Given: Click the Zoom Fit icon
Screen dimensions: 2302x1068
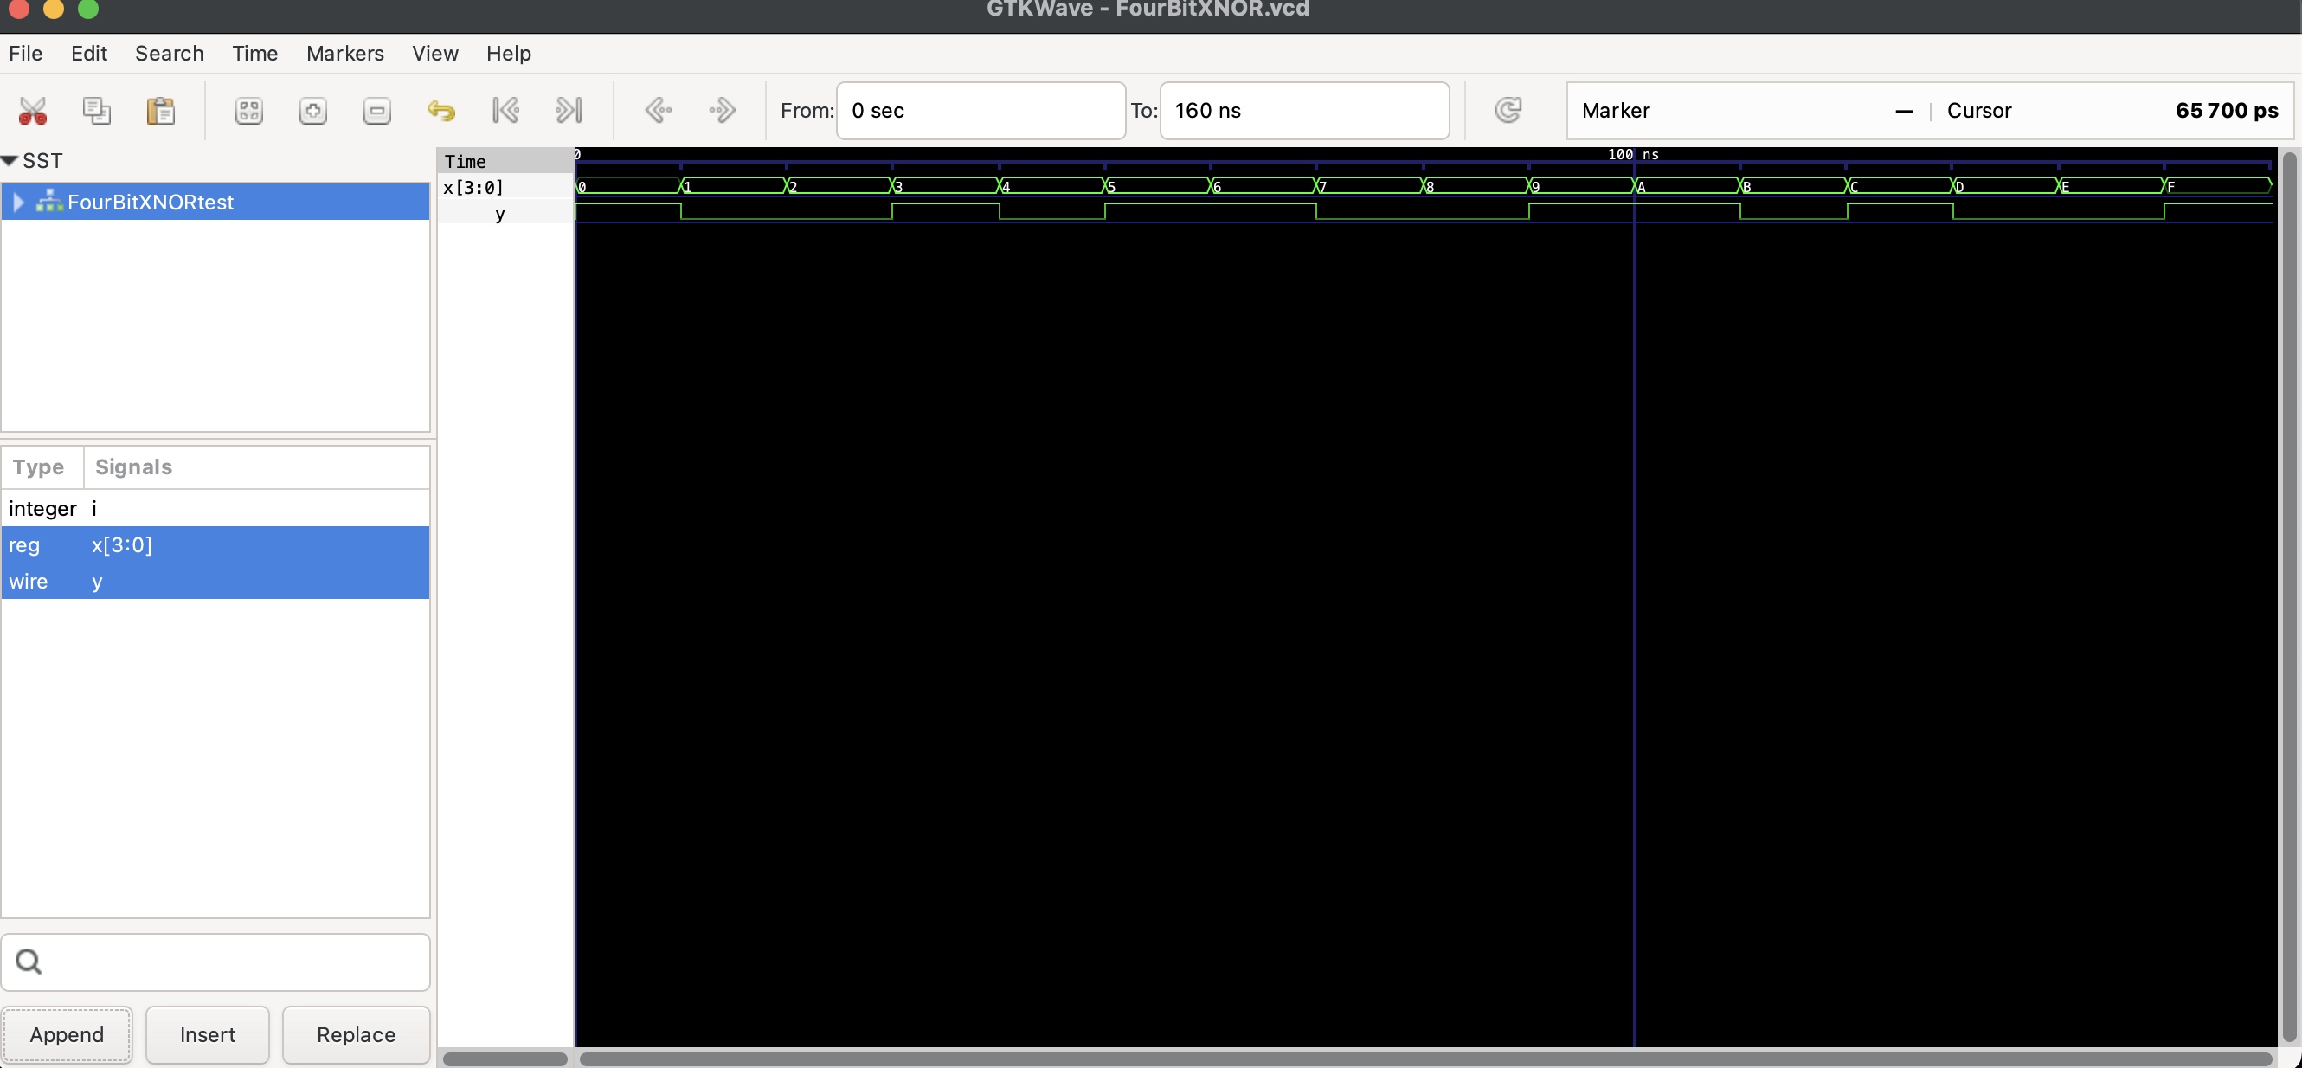Looking at the screenshot, I should 248,110.
